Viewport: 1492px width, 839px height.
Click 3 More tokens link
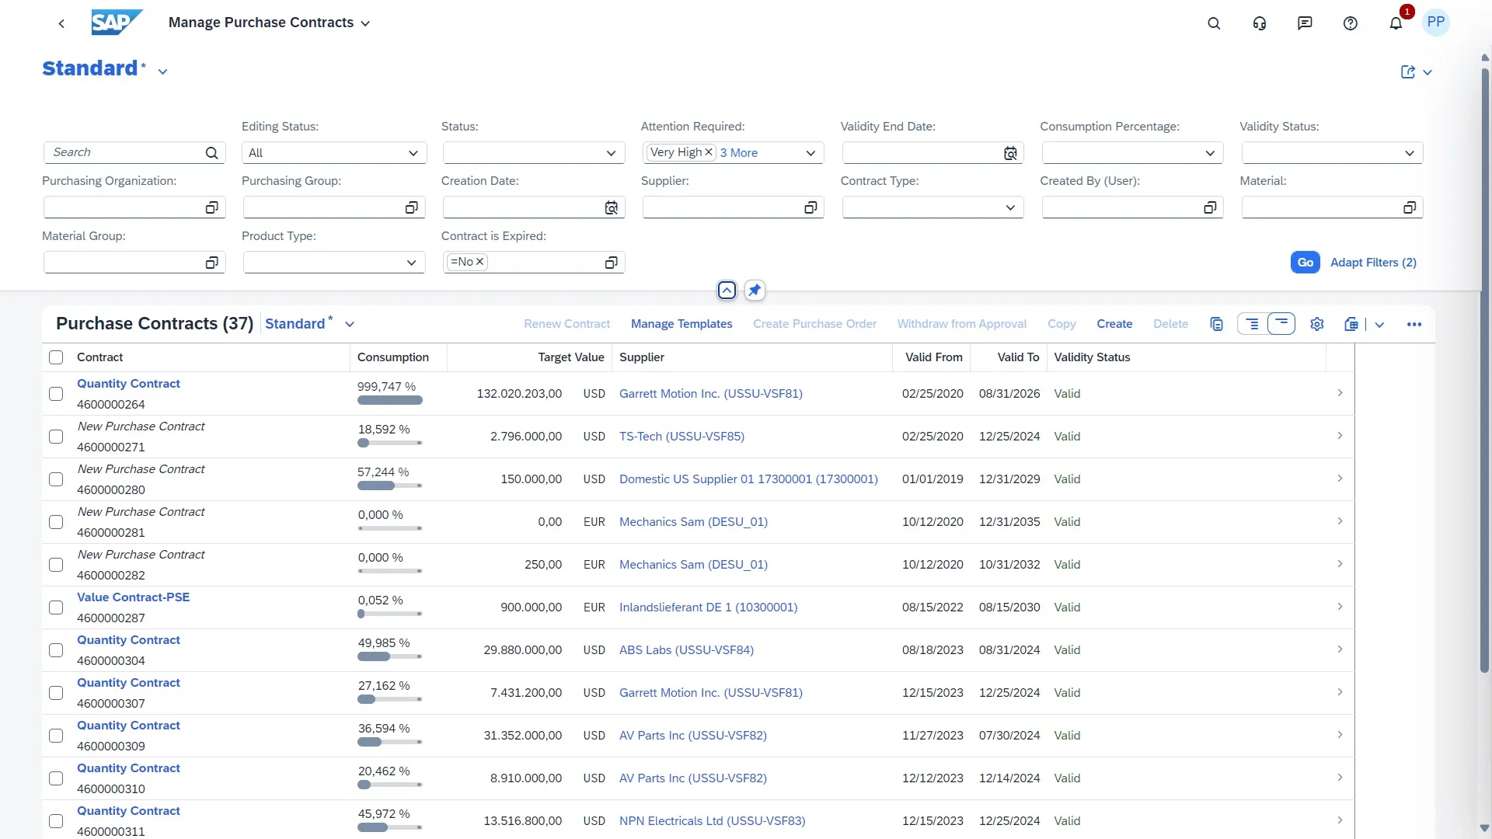pyautogui.click(x=739, y=153)
